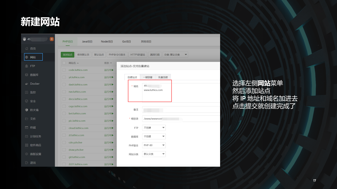The width and height of the screenshot is (337, 189).
Task: Check the docs.luthics.com row checkbox
Action: tap(64, 99)
